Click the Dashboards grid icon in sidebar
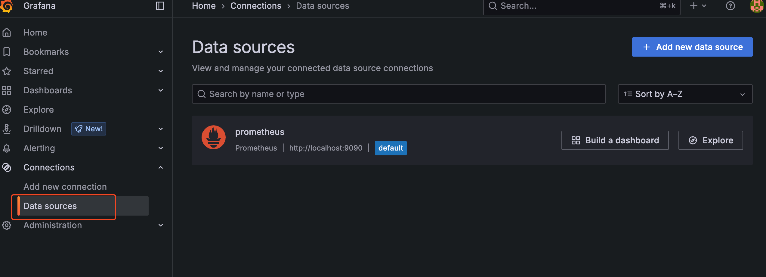766x277 pixels. pos(7,90)
